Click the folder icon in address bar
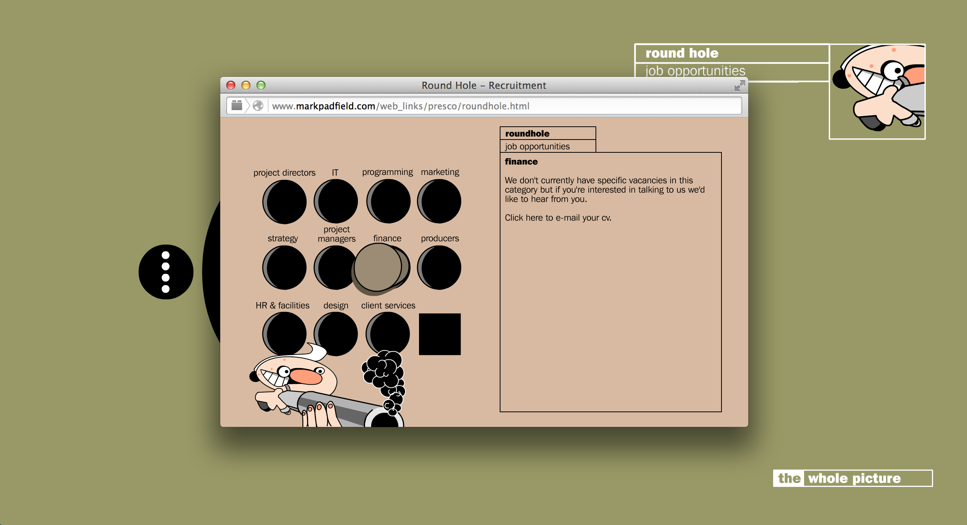Screen dimensions: 967x525 237,105
